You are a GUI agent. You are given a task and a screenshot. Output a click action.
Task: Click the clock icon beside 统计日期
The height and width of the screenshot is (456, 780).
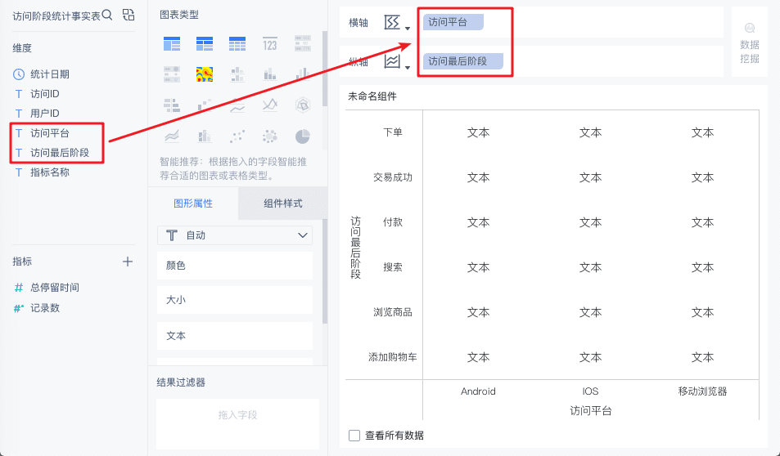coord(18,74)
